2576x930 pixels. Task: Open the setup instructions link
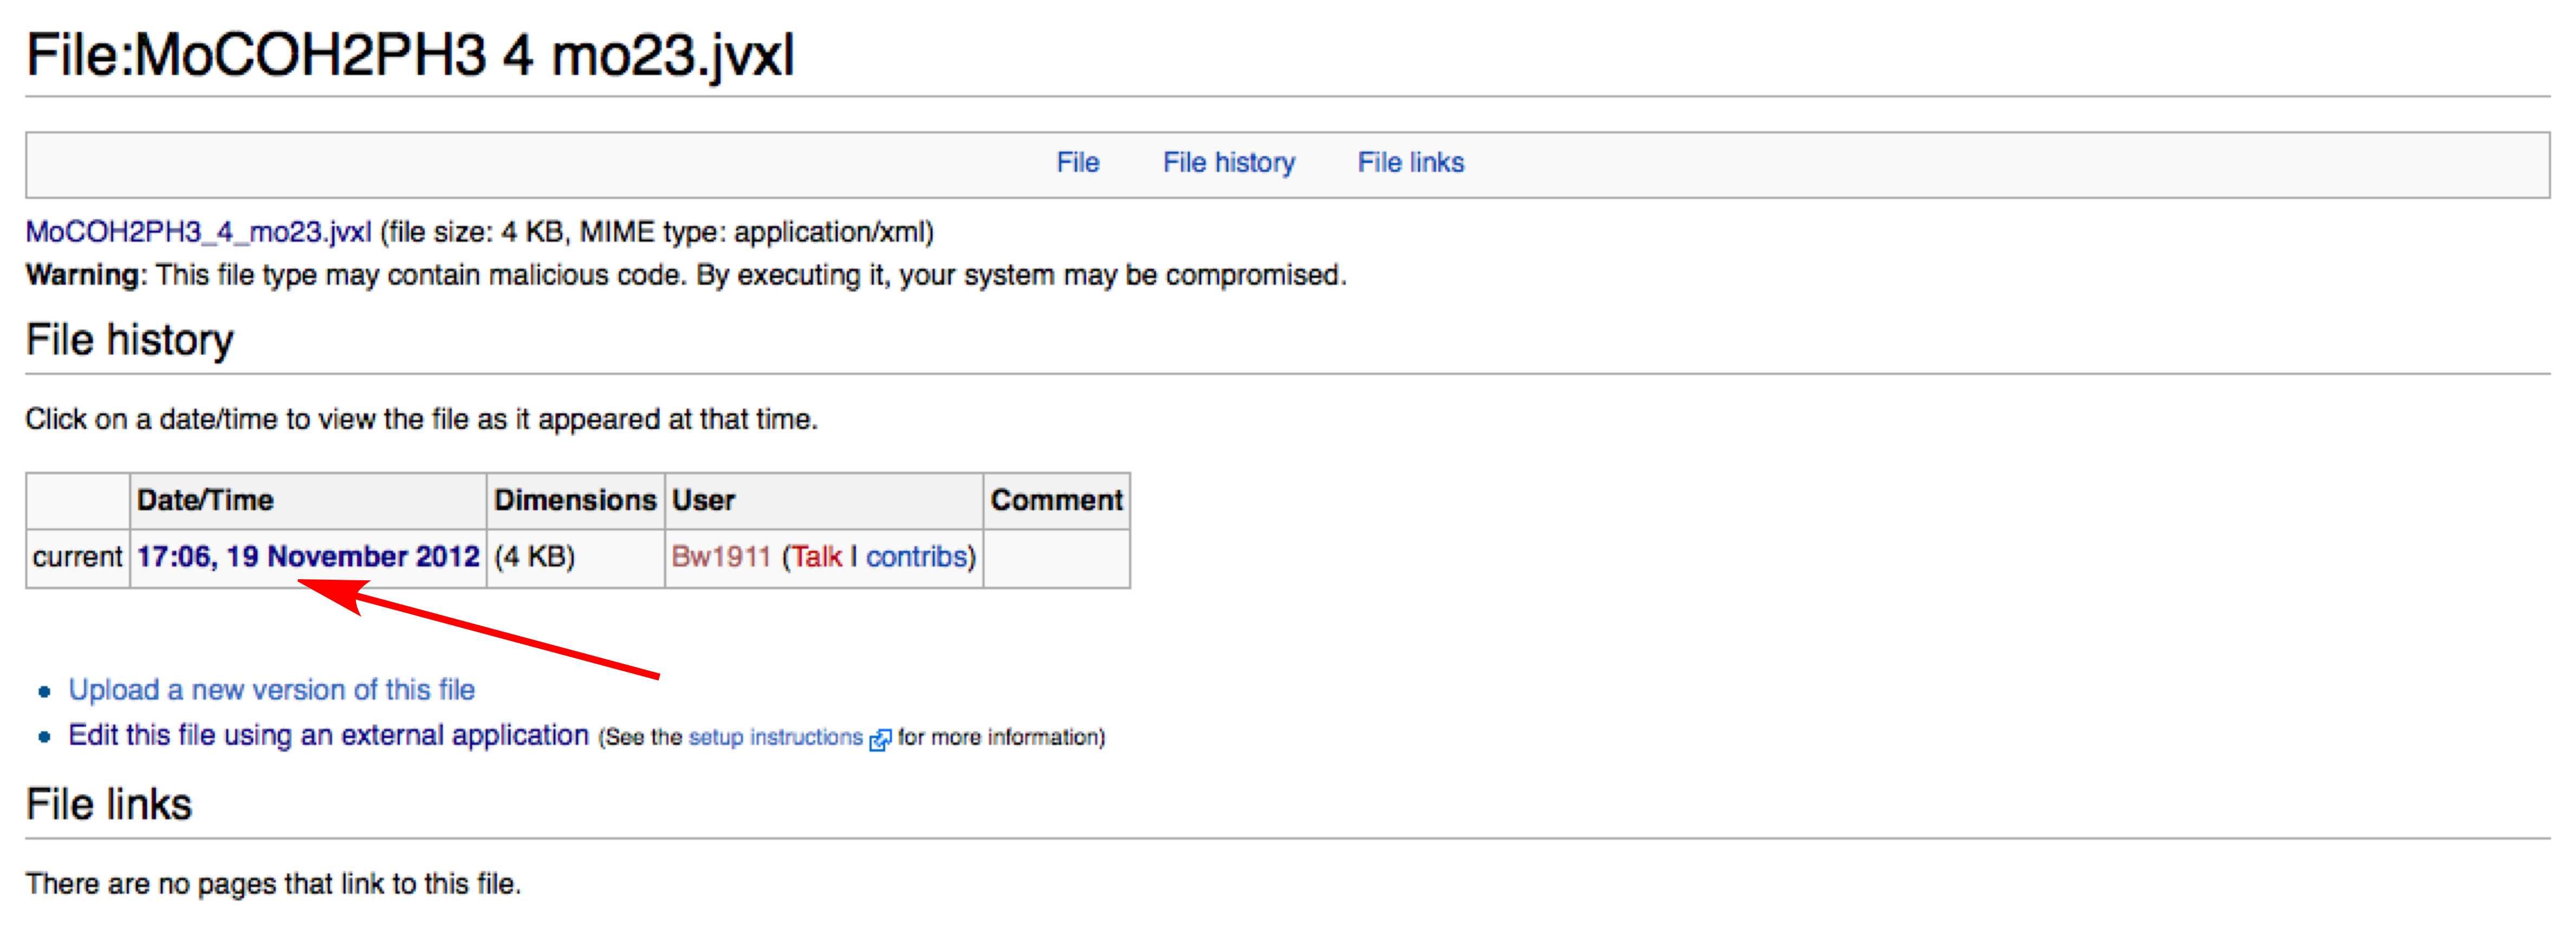click(x=775, y=737)
